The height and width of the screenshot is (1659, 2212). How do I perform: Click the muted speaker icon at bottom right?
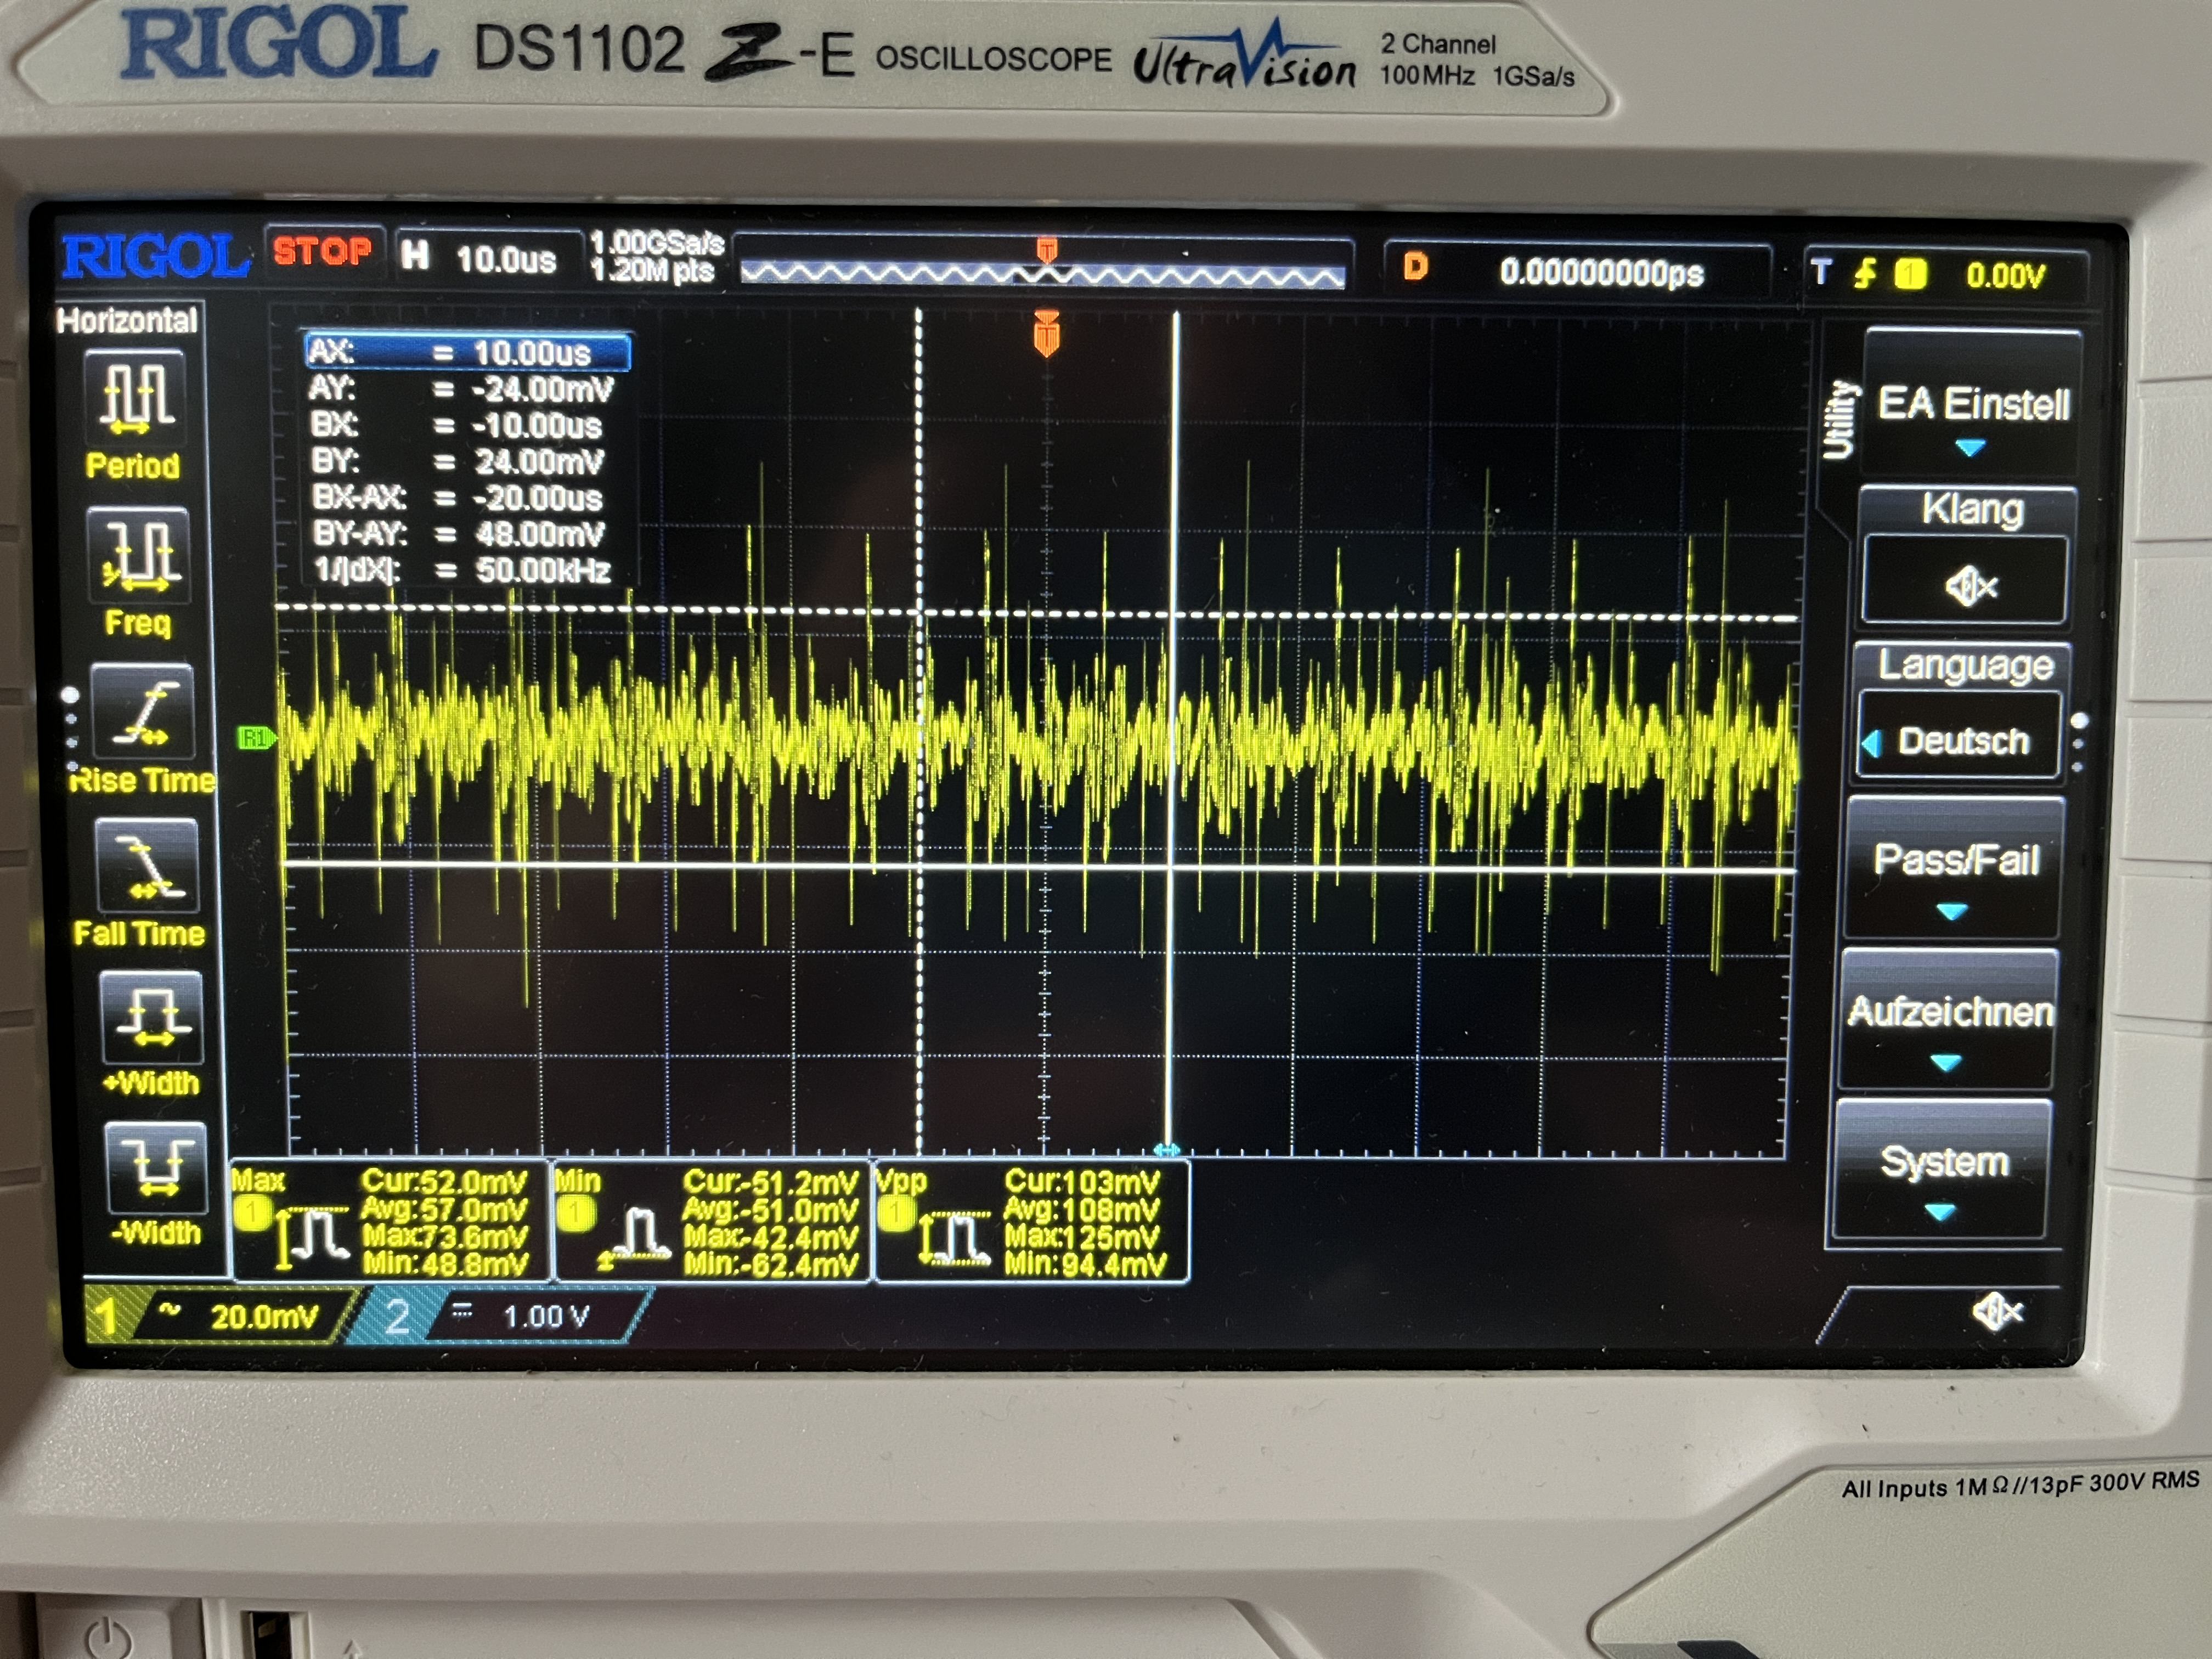tap(1996, 1312)
